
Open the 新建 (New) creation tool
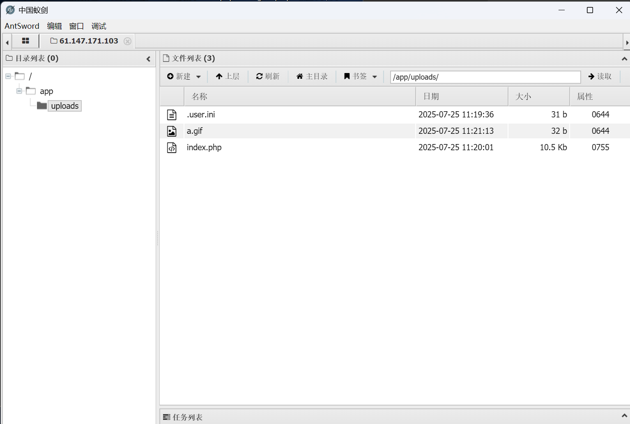(x=179, y=76)
